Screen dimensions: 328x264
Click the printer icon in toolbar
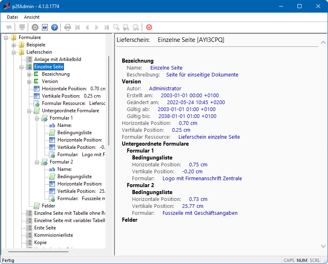coord(68,27)
